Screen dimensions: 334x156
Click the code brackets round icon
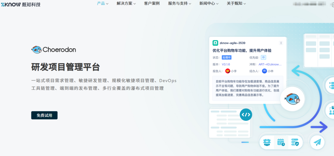(246, 115)
